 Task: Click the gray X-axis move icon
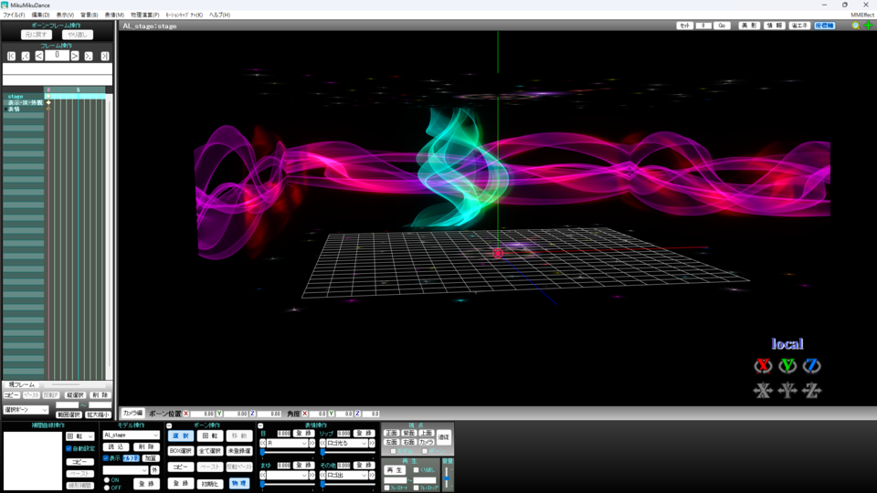(x=763, y=391)
